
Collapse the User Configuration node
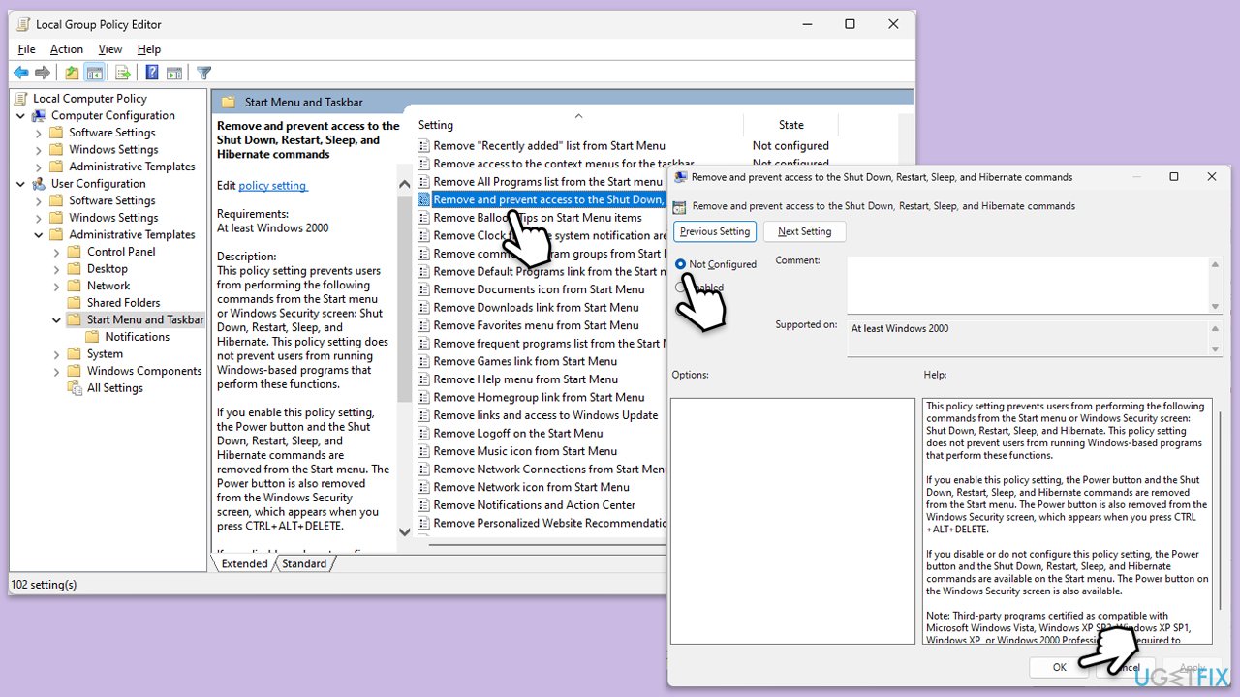[21, 183]
